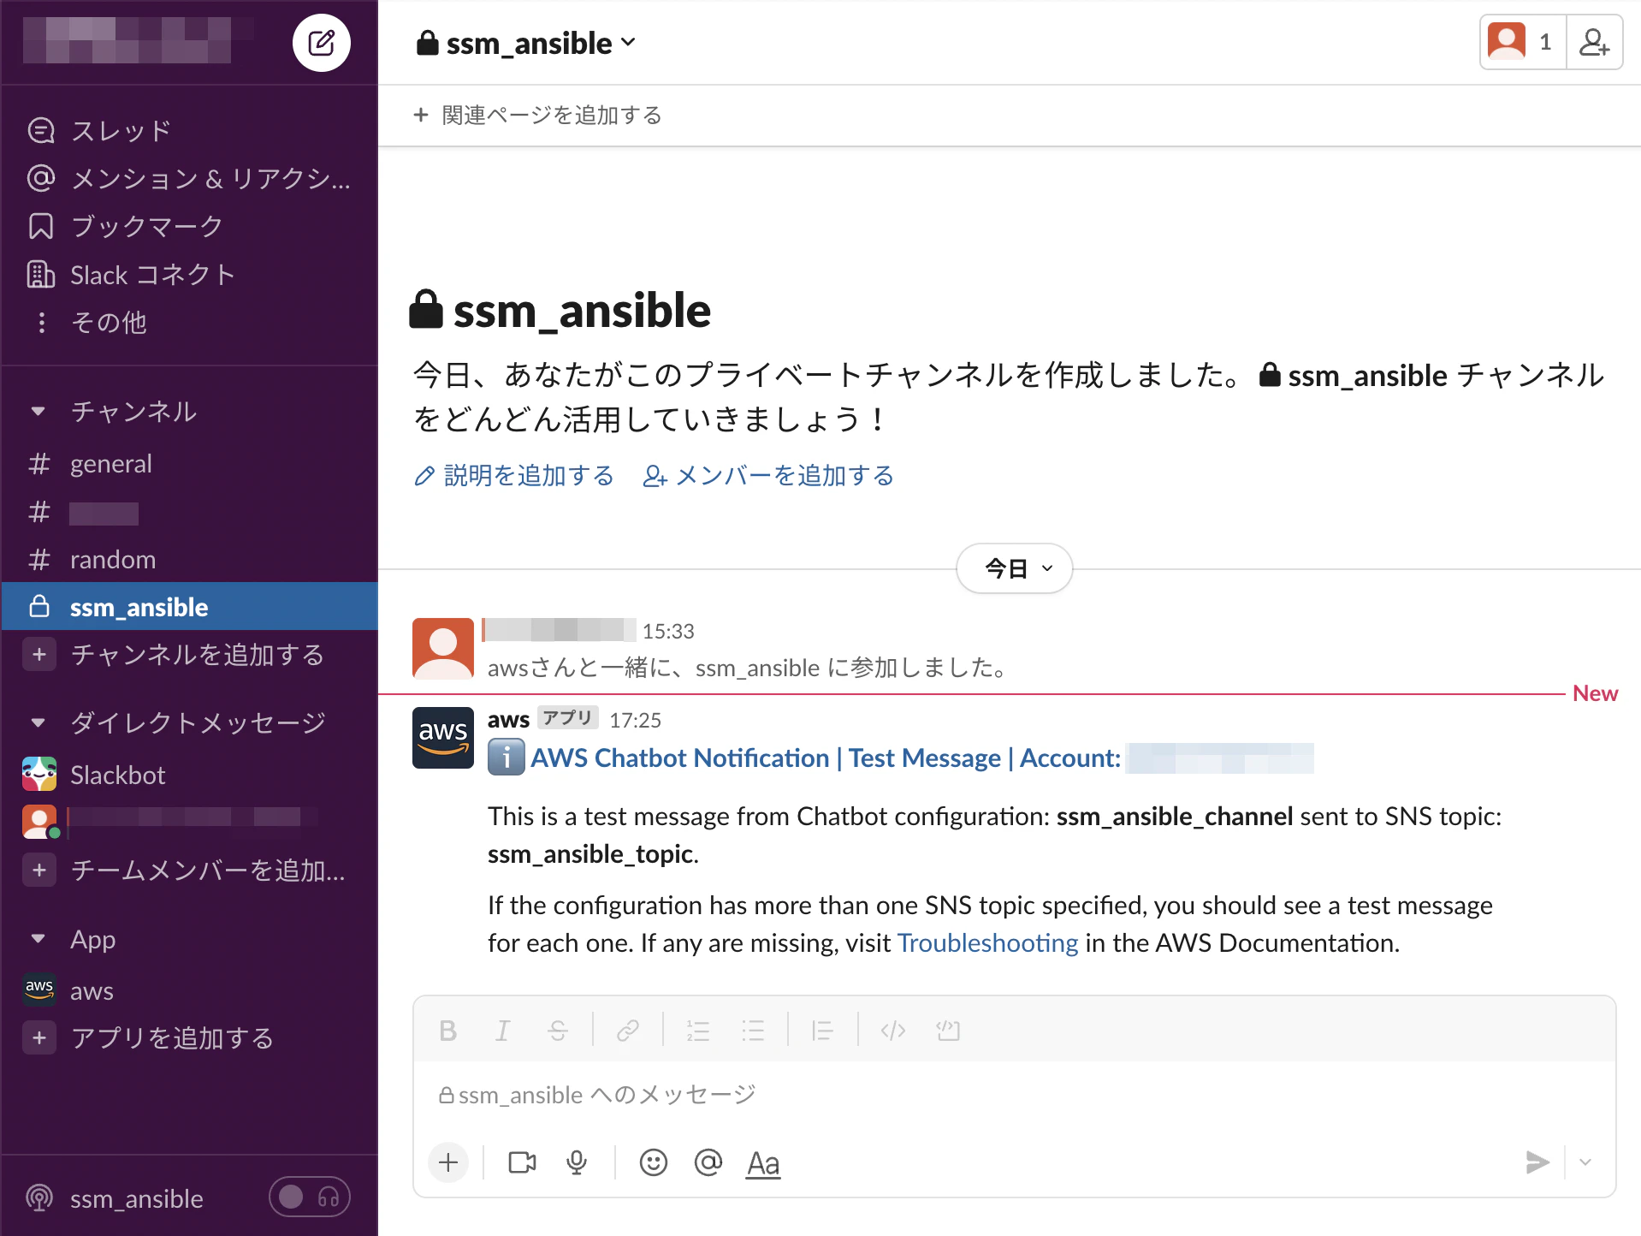Click the aws app avatar on message
The image size is (1641, 1236).
click(x=443, y=738)
